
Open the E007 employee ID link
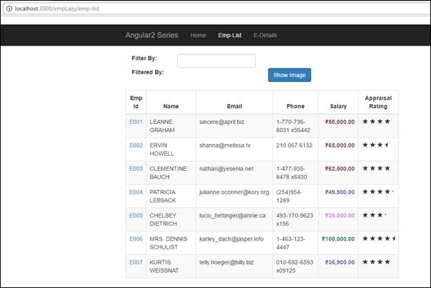pos(136,263)
